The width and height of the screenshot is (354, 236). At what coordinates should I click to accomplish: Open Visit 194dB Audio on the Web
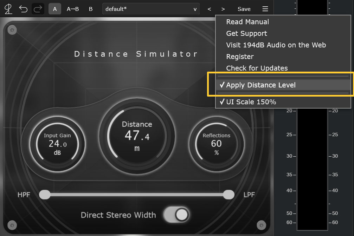click(x=283, y=45)
